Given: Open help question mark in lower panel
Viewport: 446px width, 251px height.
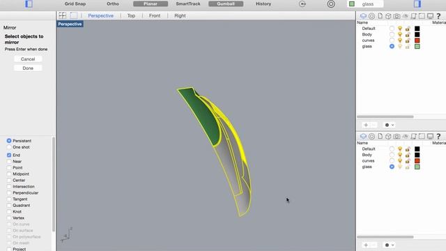Looking at the screenshot, I should click(x=438, y=137).
